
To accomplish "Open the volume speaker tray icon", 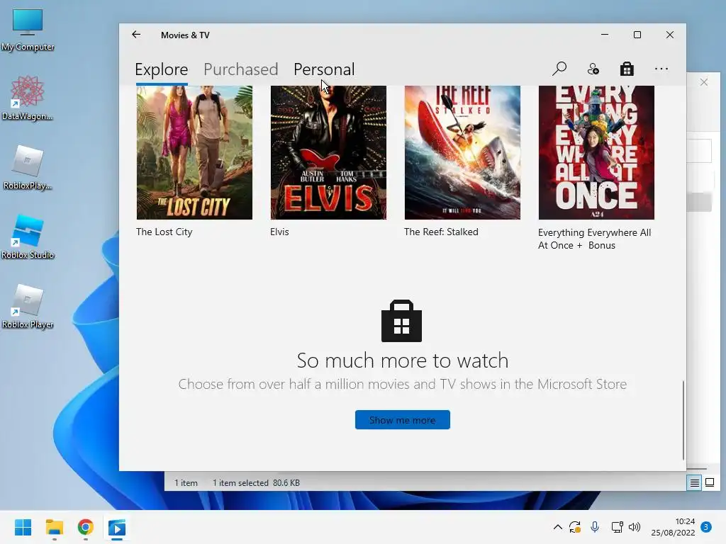I will [x=635, y=527].
